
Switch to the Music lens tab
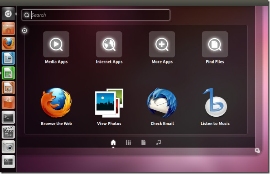pos(159,143)
